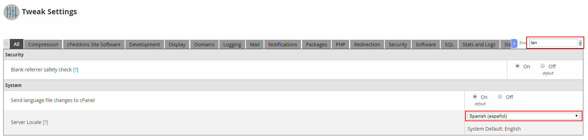Viewport: 588px width, 140px height.
Task: Select the Notifications tab
Action: 282,44
